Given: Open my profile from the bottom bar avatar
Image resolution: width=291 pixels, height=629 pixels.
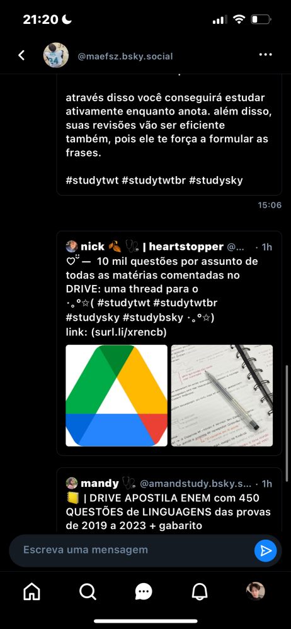Looking at the screenshot, I should (255, 591).
